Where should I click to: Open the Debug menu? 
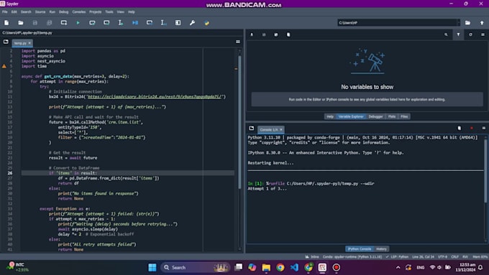click(x=63, y=11)
